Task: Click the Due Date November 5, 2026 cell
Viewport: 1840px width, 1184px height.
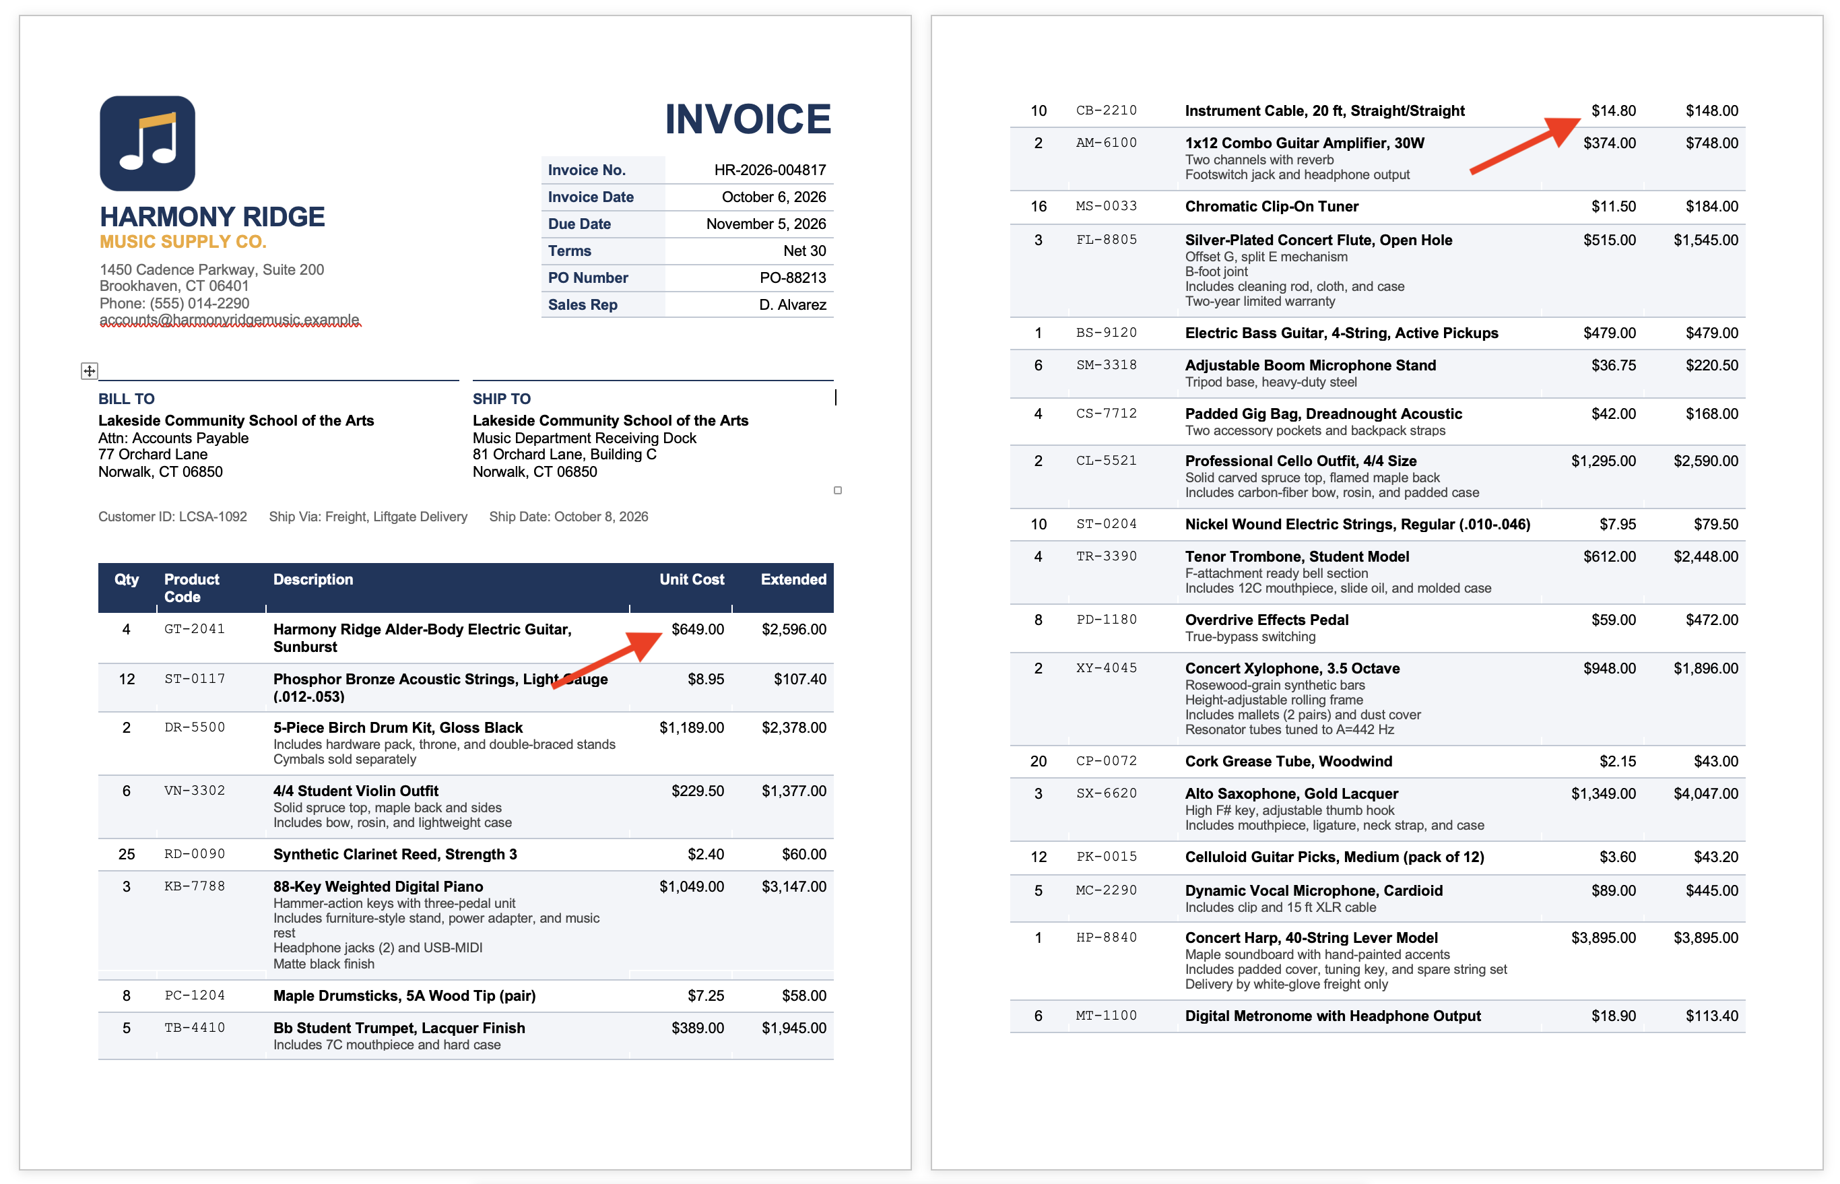Action: [766, 224]
